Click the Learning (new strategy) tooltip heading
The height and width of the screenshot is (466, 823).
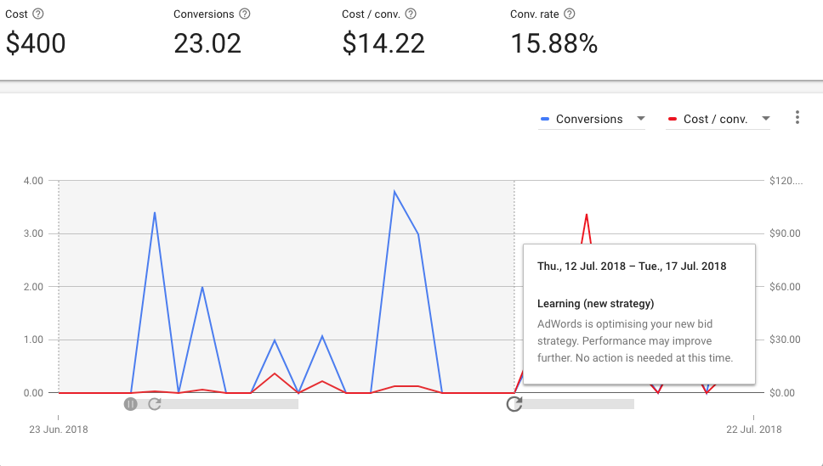coord(596,303)
